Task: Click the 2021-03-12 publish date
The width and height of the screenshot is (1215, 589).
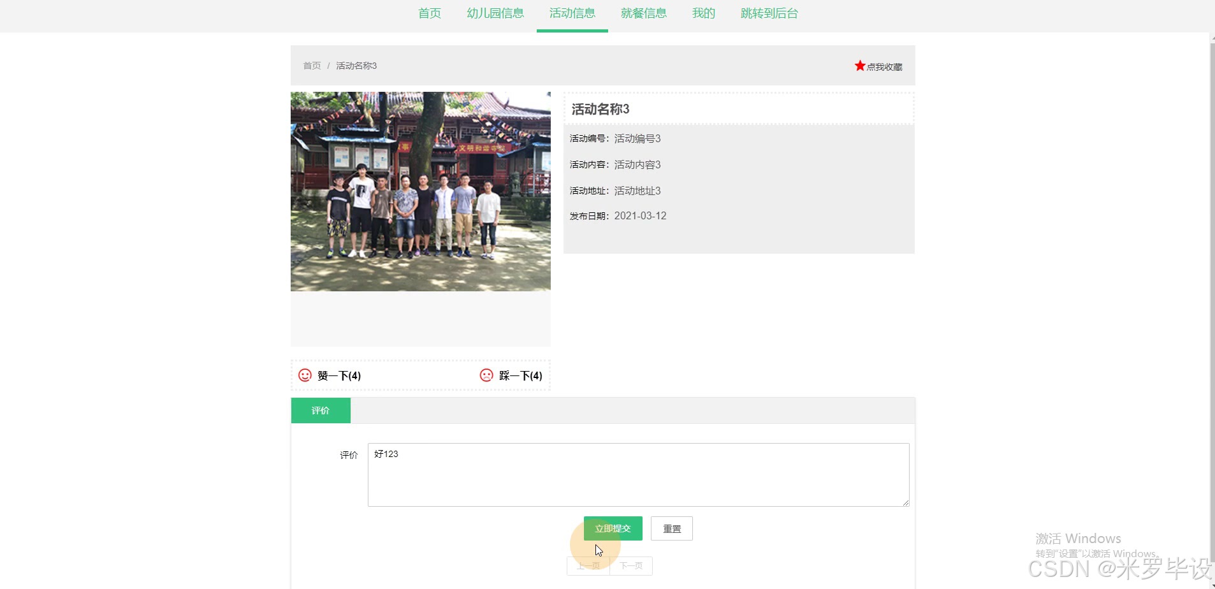Action: point(640,215)
